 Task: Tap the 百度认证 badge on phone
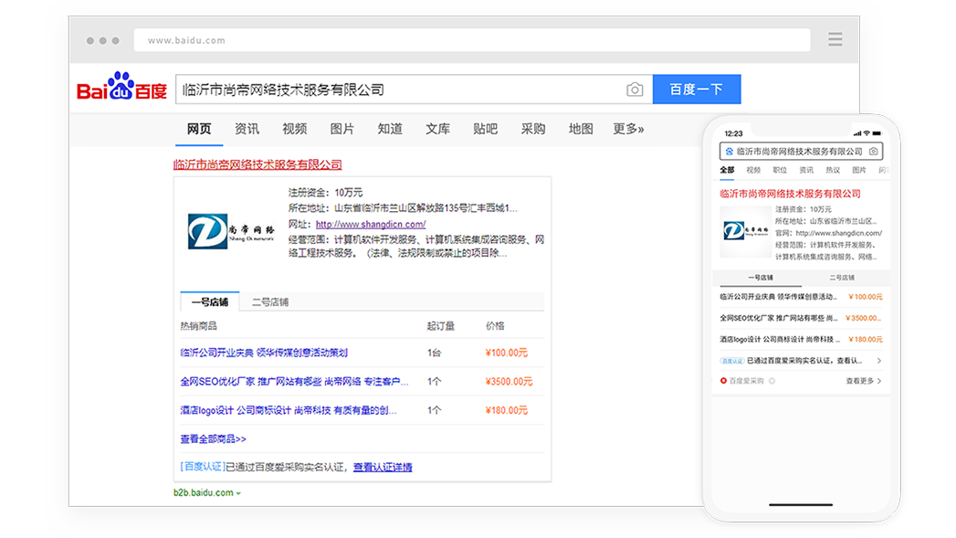point(731,361)
